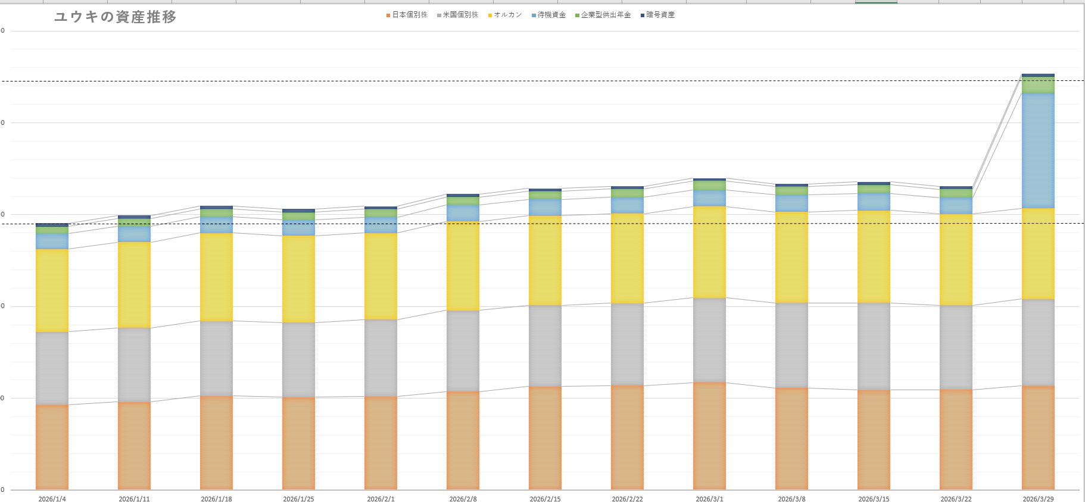Viewport: 1085px width, 502px height.
Task: Select the green segment of the 2026/3/29 bar
Action: 1038,85
